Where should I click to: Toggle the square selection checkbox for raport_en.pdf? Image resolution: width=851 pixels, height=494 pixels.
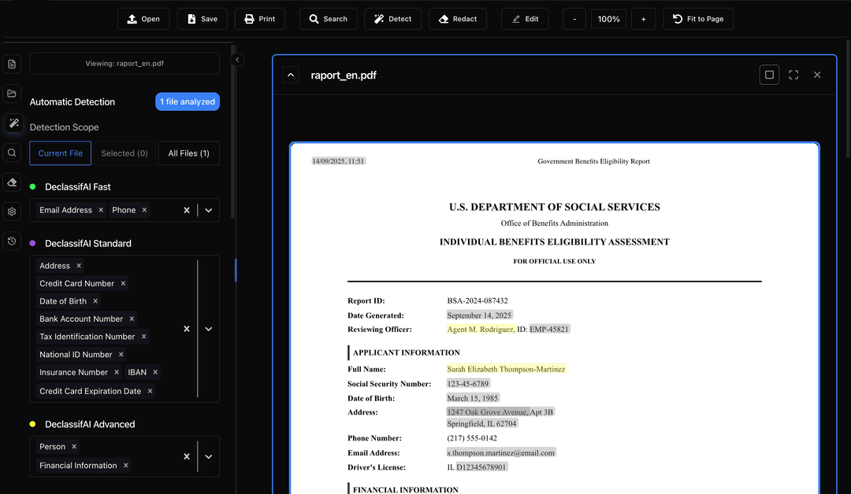tap(769, 75)
